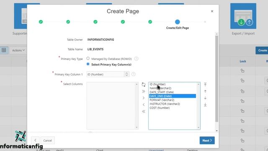Go to second completed wizard step
The image size is (268, 151).
68,22
